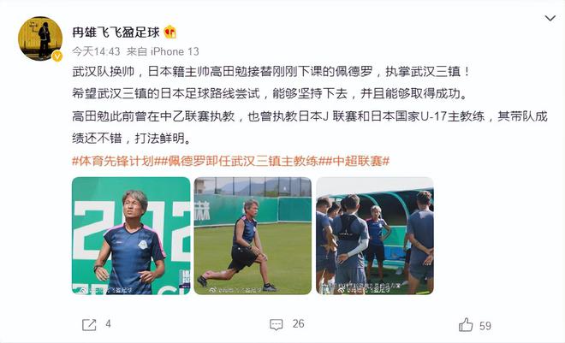View first photo of coach close-up
Screen dimensions: 565x343
(131, 236)
